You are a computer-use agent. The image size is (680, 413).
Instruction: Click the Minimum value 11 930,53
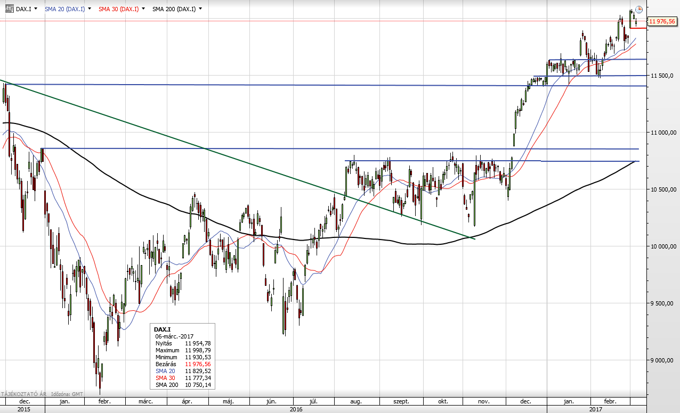click(198, 358)
